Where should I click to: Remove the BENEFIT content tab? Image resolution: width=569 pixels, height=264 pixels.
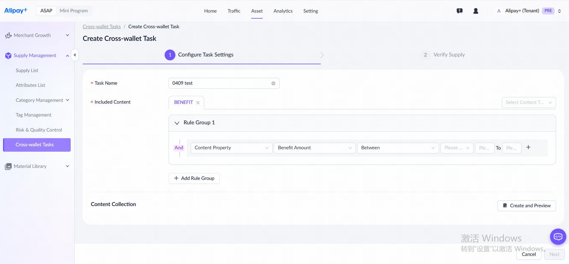[198, 103]
